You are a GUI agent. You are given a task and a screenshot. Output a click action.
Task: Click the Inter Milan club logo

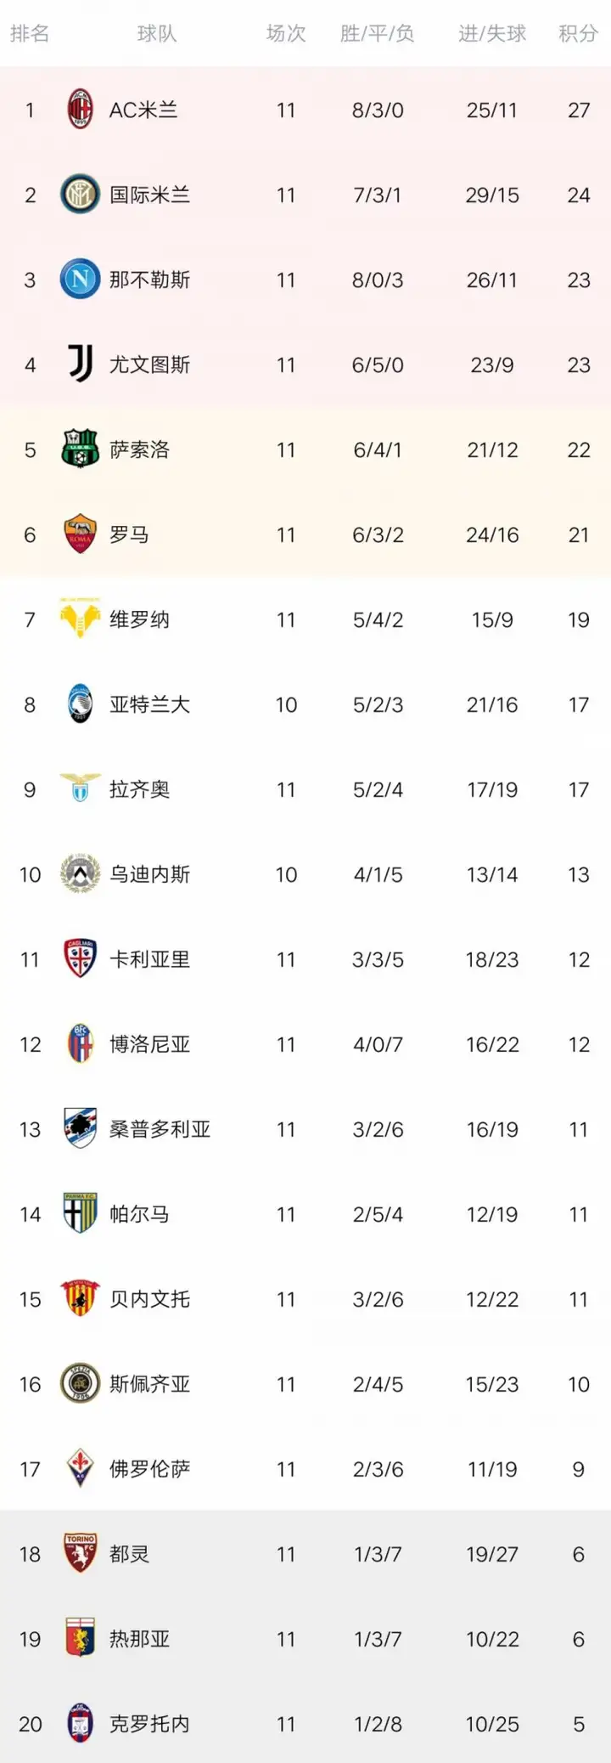80,195
